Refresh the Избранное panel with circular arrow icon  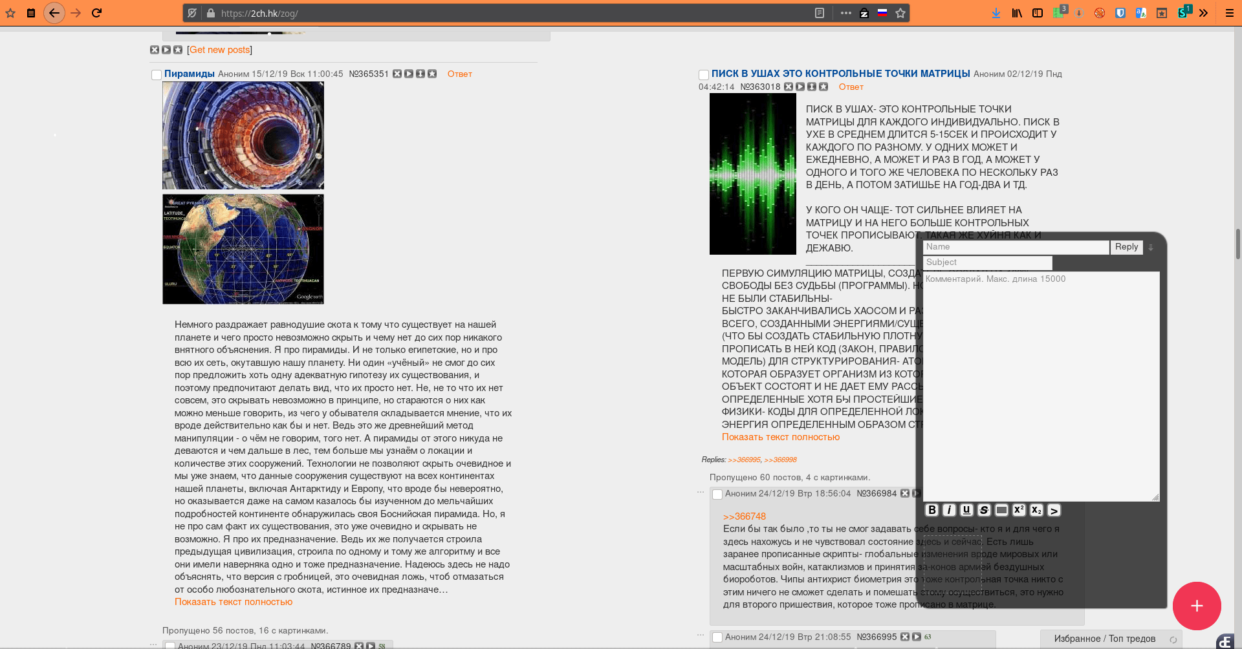coord(1173,639)
